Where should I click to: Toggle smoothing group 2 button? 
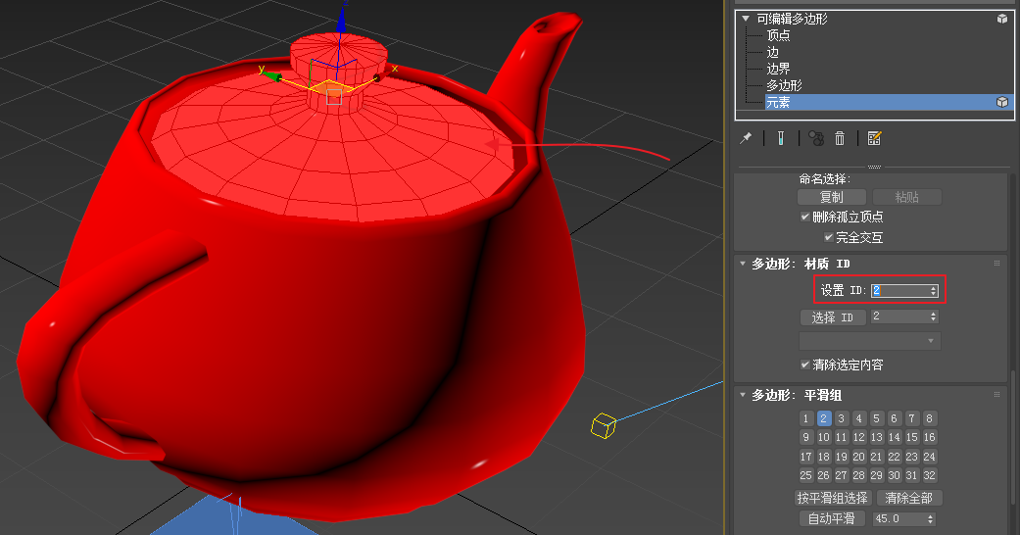pos(824,418)
